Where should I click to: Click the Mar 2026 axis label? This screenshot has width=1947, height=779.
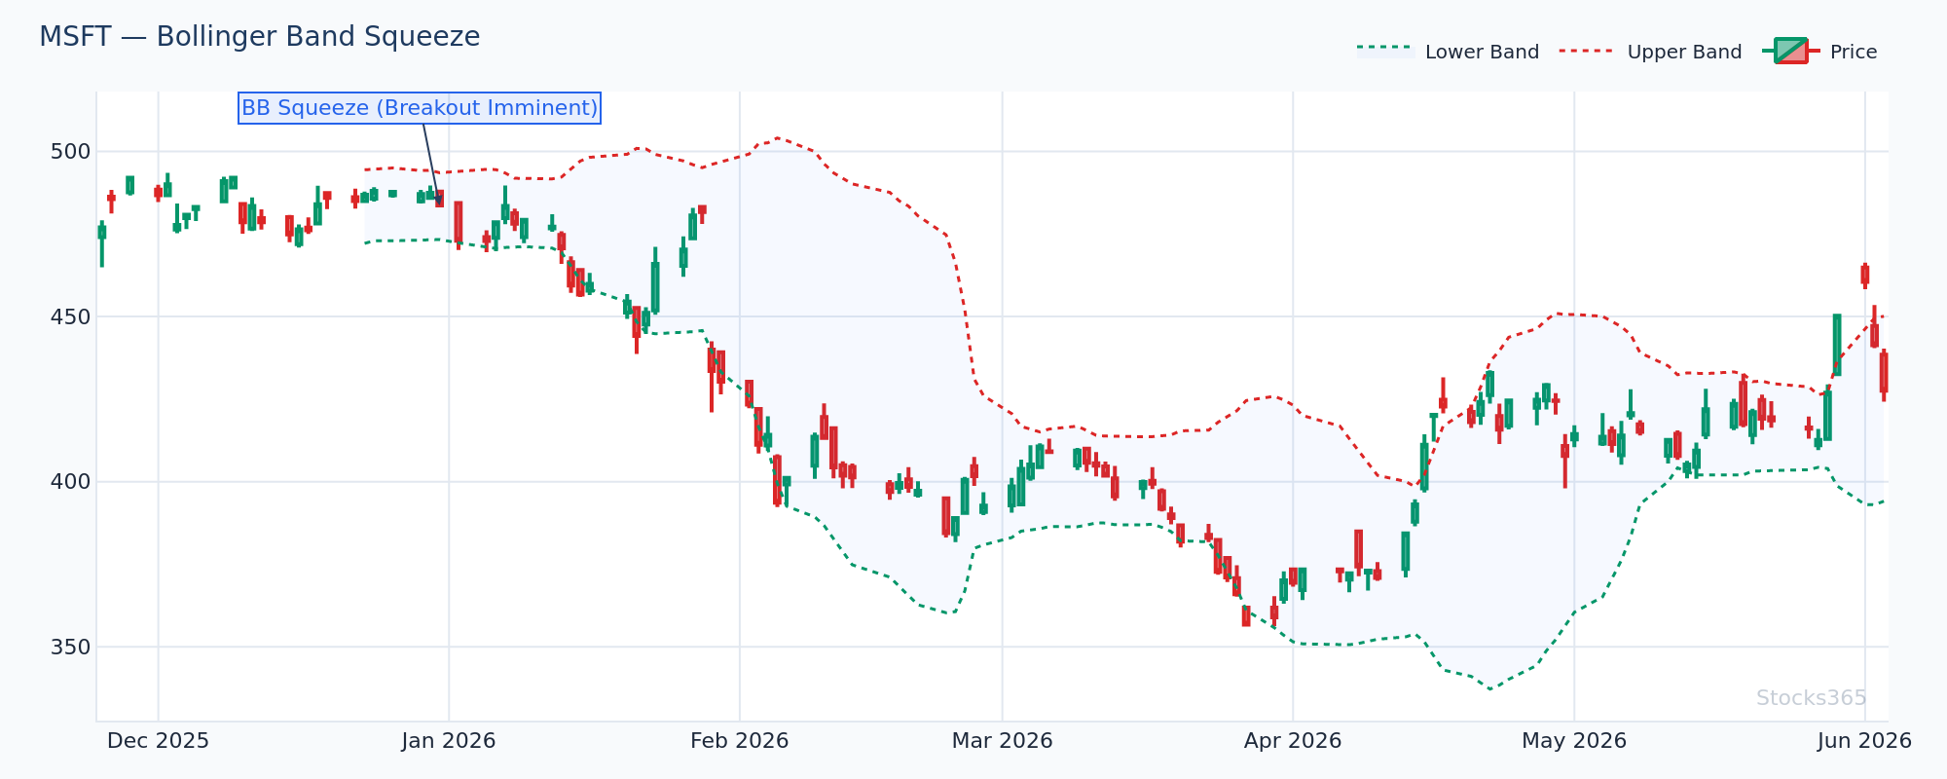tap(1003, 741)
